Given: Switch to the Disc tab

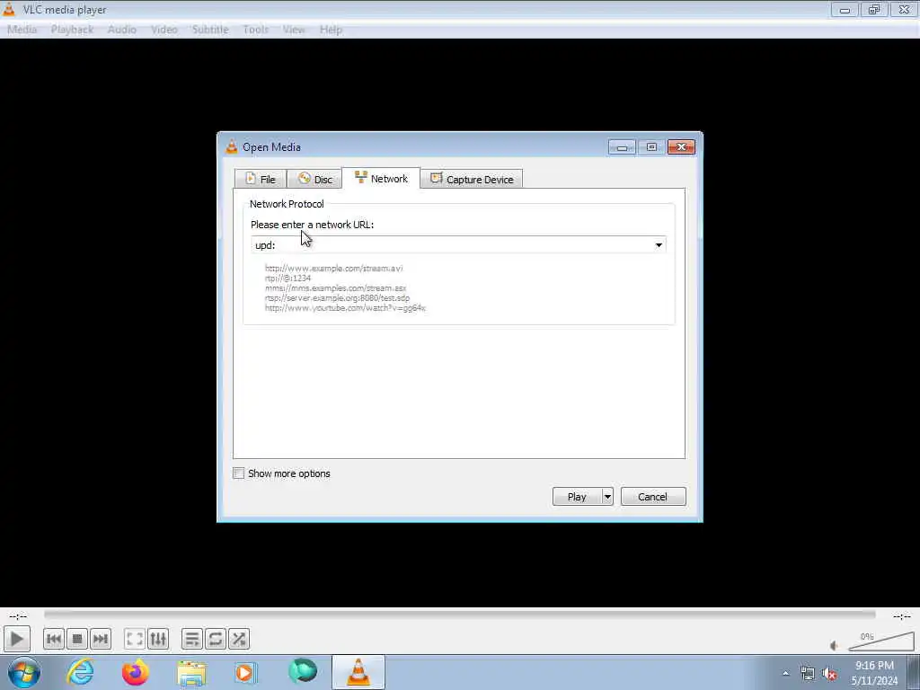Looking at the screenshot, I should click(x=314, y=179).
